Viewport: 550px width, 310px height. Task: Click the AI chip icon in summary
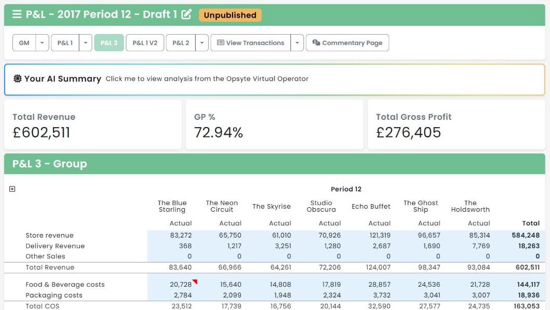point(17,79)
